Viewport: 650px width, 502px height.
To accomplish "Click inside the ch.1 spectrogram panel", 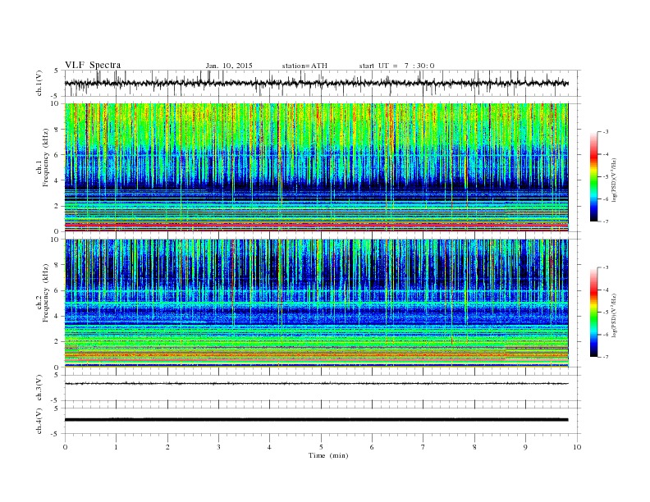I will 316,167.
